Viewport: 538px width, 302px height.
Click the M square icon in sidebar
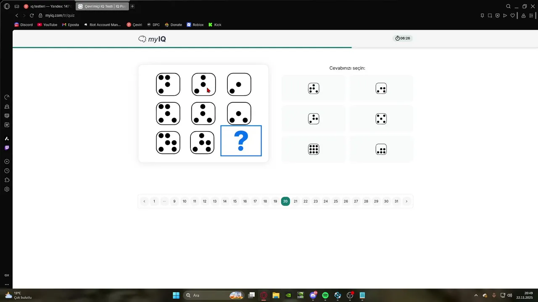click(x=7, y=125)
